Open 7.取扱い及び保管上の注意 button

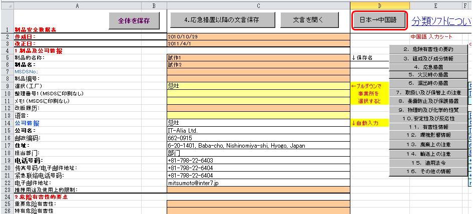point(428,92)
